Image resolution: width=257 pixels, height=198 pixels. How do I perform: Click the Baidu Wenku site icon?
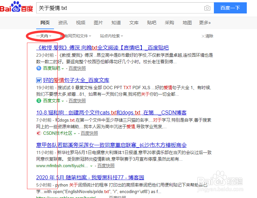[39, 101]
